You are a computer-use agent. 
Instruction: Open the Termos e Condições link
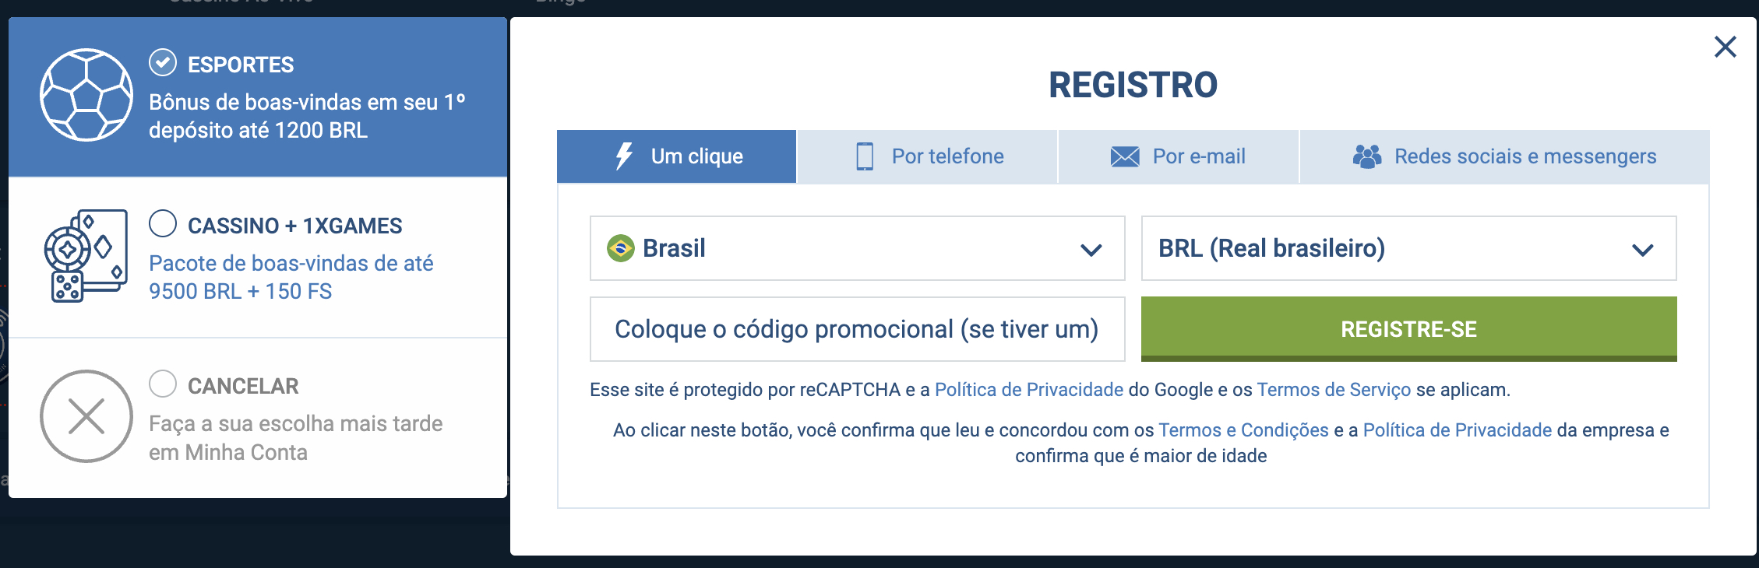pyautogui.click(x=1243, y=430)
